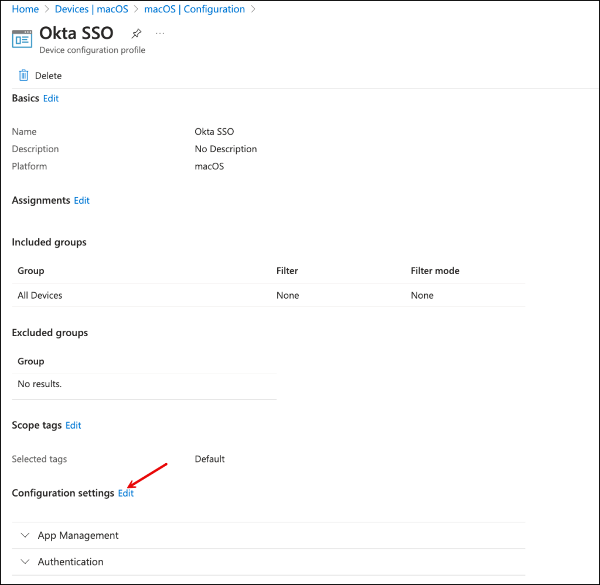Click the Okta SSO page title
The image size is (600, 585).
(x=76, y=33)
